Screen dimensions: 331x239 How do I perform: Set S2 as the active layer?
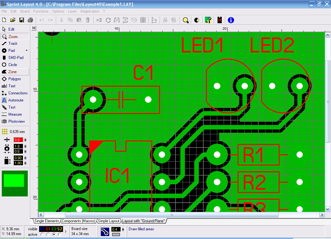click(x=60, y=234)
